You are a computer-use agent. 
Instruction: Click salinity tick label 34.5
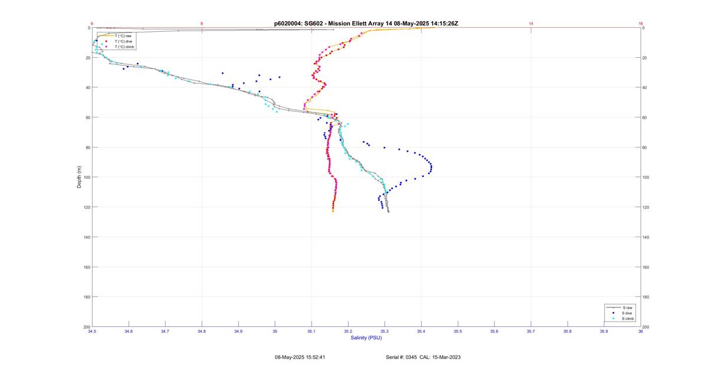91,331
